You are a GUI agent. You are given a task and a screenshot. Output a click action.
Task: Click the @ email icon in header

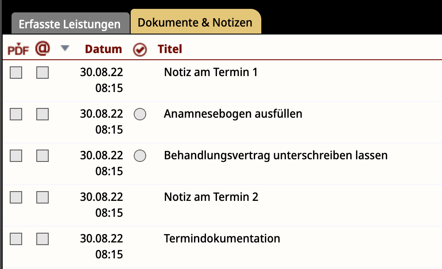coord(43,48)
